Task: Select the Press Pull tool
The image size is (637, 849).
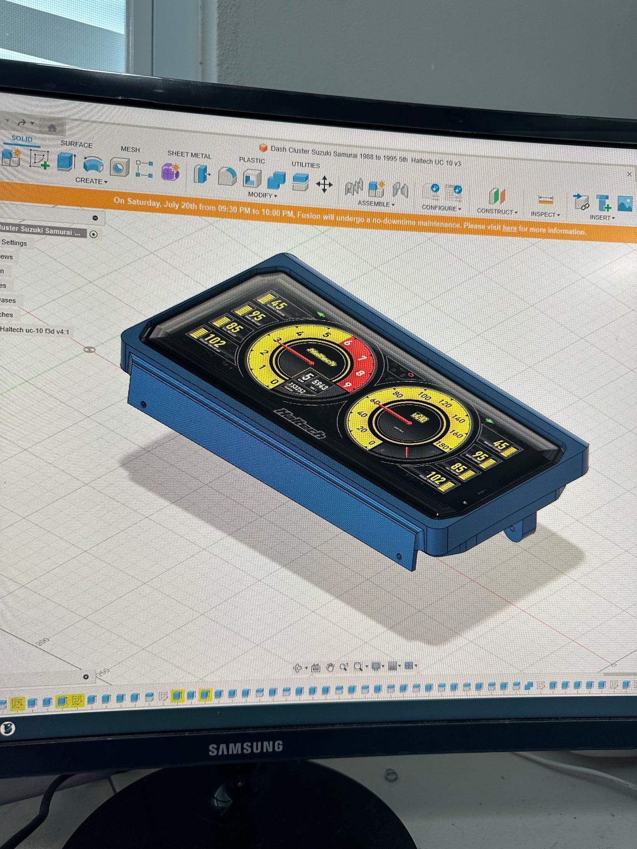Action: click(x=202, y=174)
